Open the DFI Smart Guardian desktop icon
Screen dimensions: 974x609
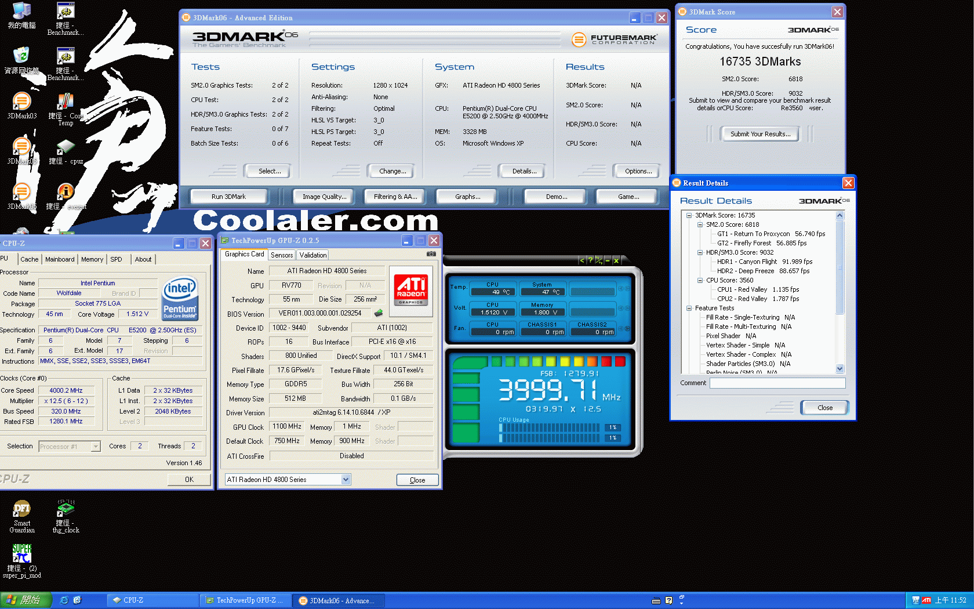pyautogui.click(x=22, y=516)
